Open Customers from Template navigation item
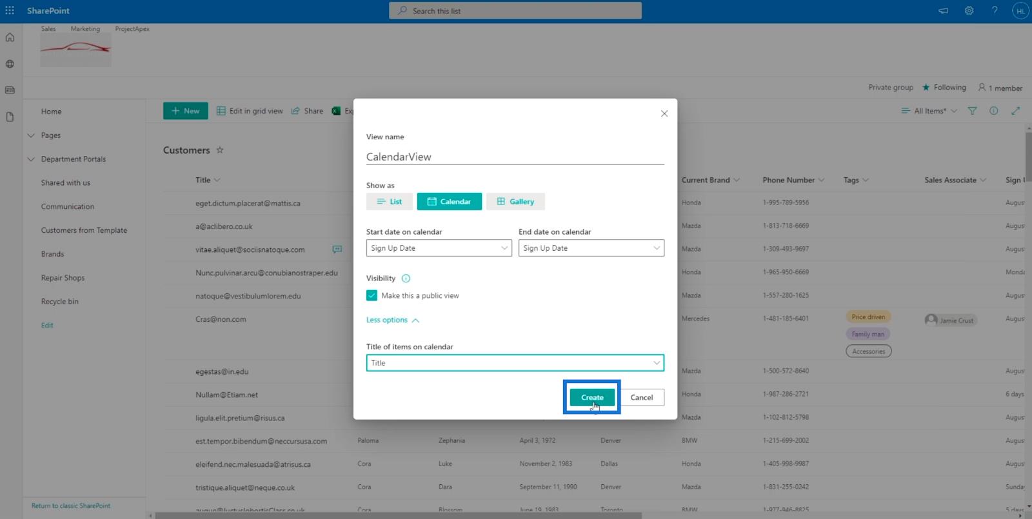This screenshot has height=519, width=1032. pos(84,230)
